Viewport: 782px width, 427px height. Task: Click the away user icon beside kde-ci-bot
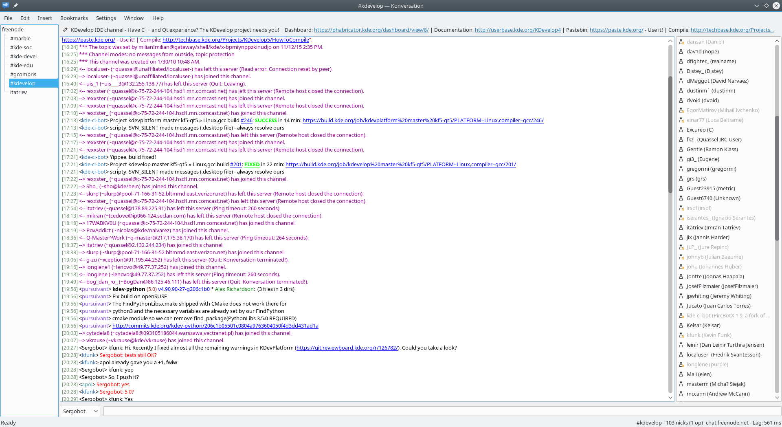click(x=681, y=316)
